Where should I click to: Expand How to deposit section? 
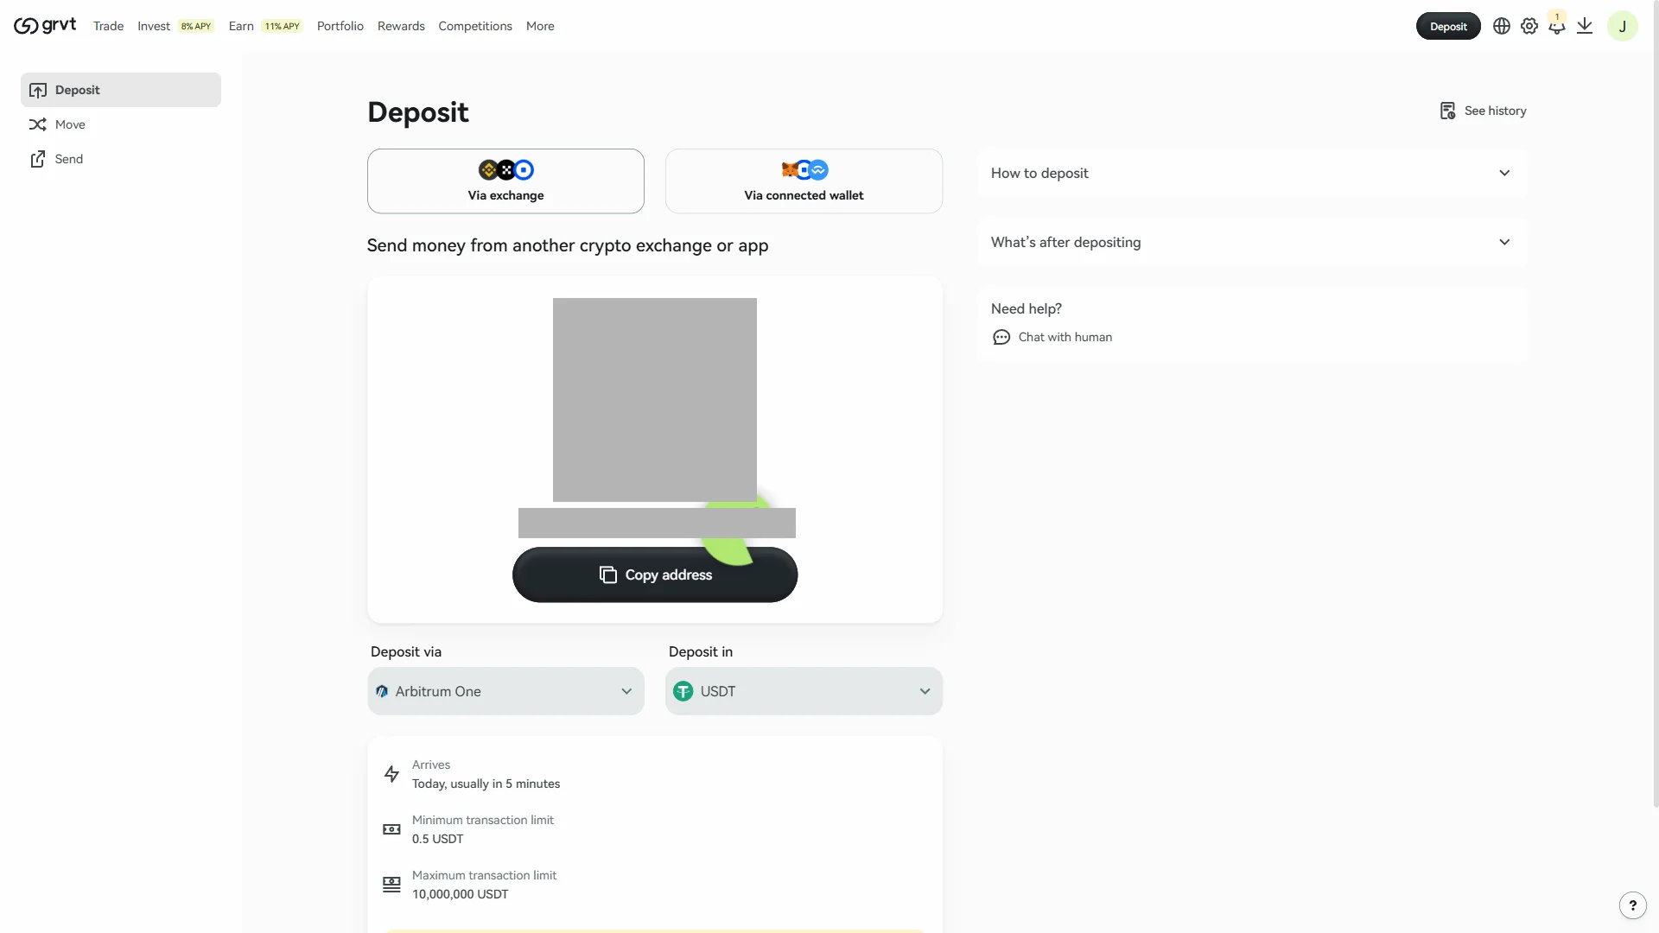tap(1252, 173)
